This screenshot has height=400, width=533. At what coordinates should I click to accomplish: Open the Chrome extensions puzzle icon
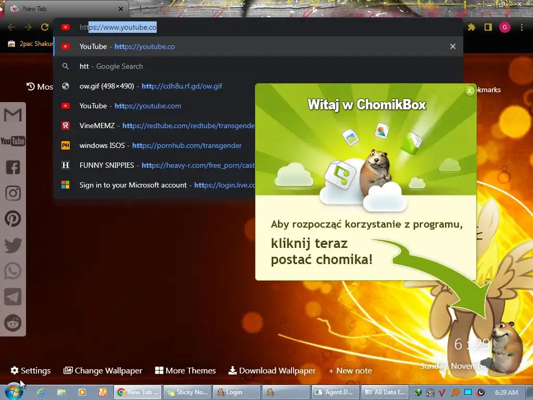[472, 27]
